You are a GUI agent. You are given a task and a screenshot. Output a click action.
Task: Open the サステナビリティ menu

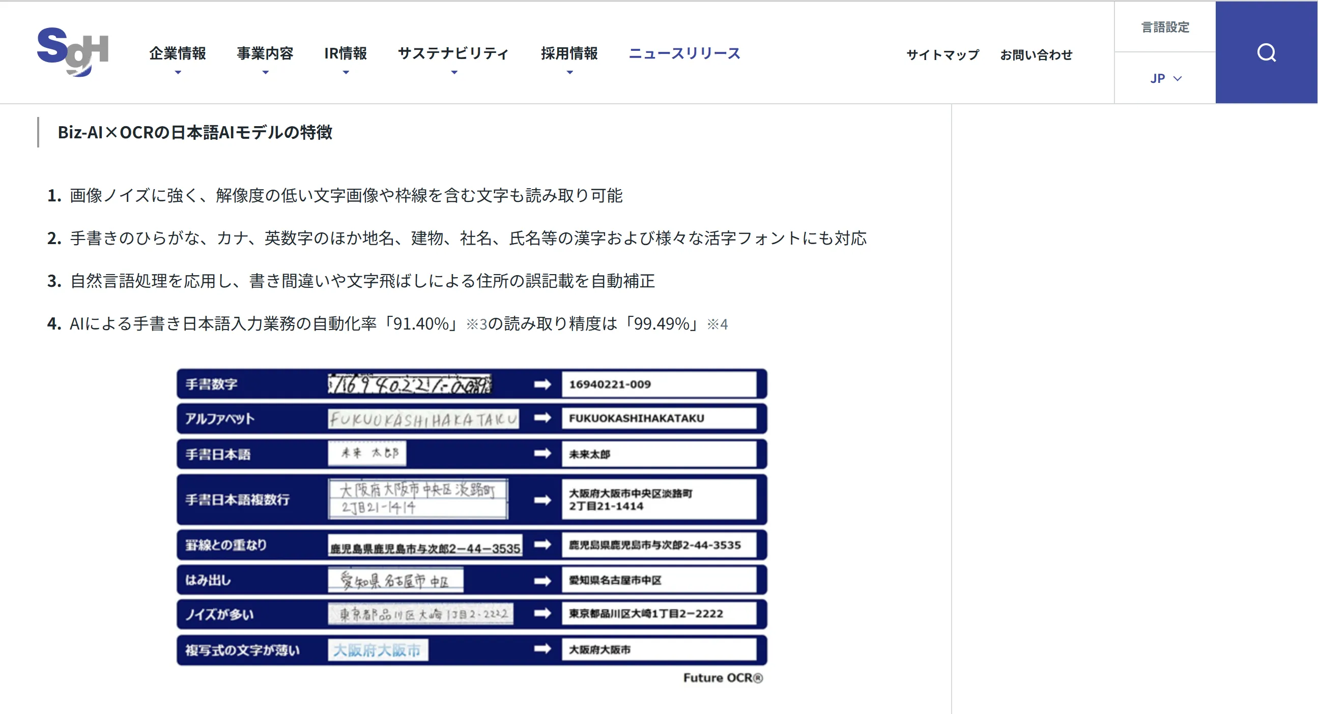tap(454, 53)
